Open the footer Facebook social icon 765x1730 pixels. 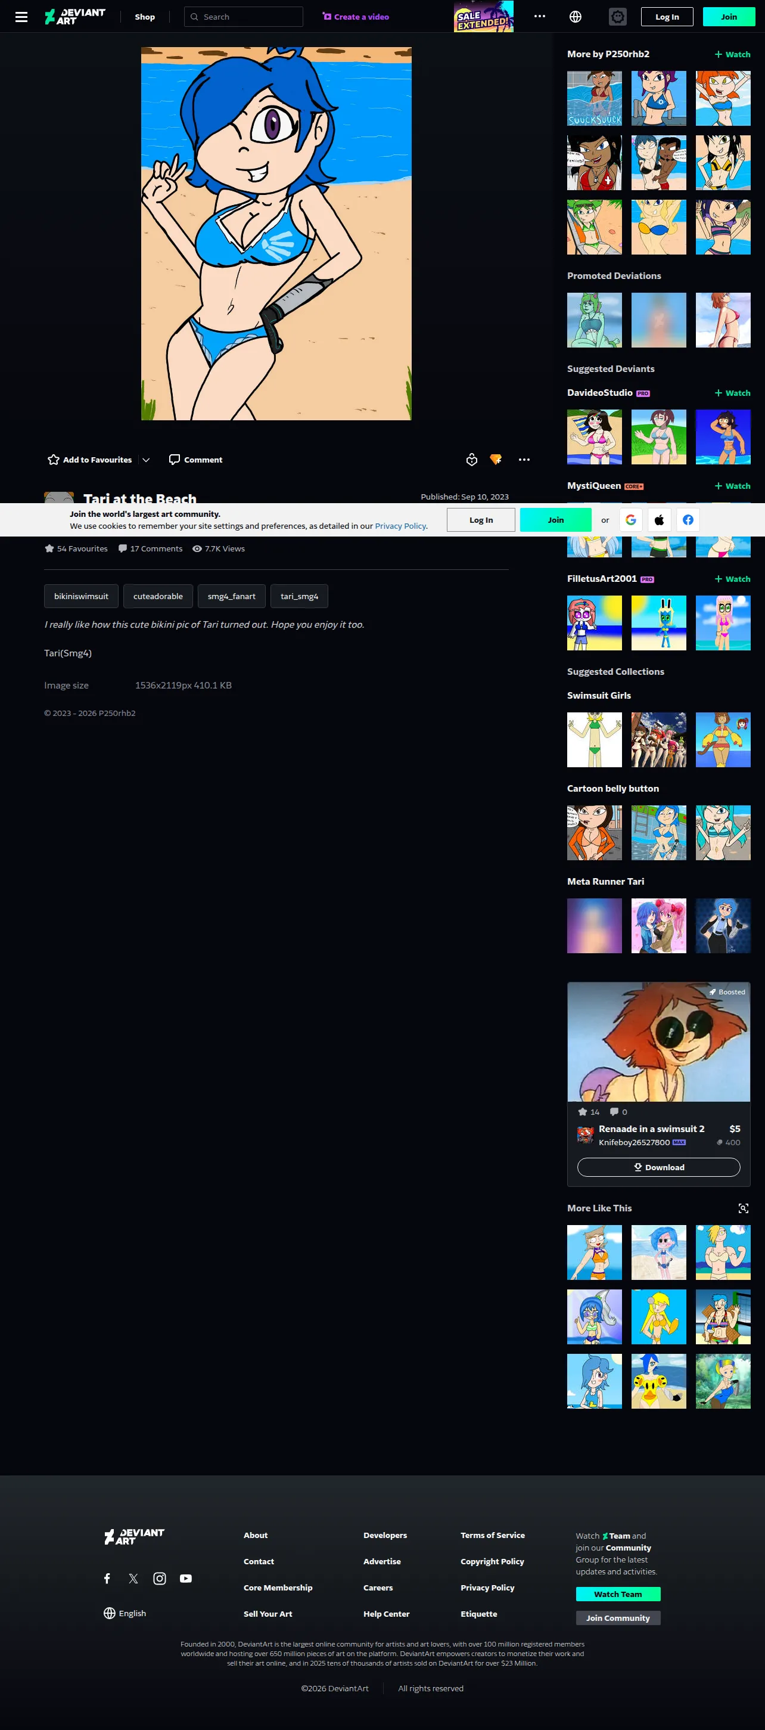(107, 1578)
